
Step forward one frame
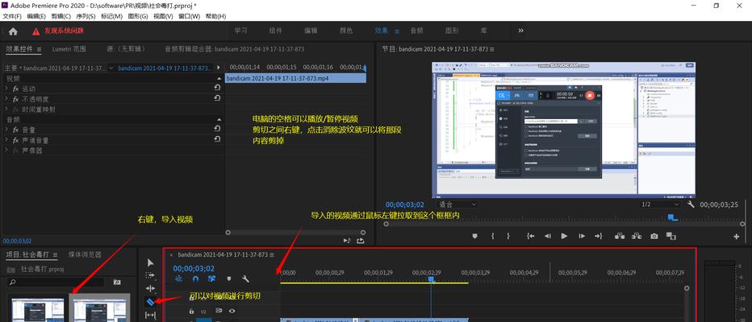click(582, 236)
